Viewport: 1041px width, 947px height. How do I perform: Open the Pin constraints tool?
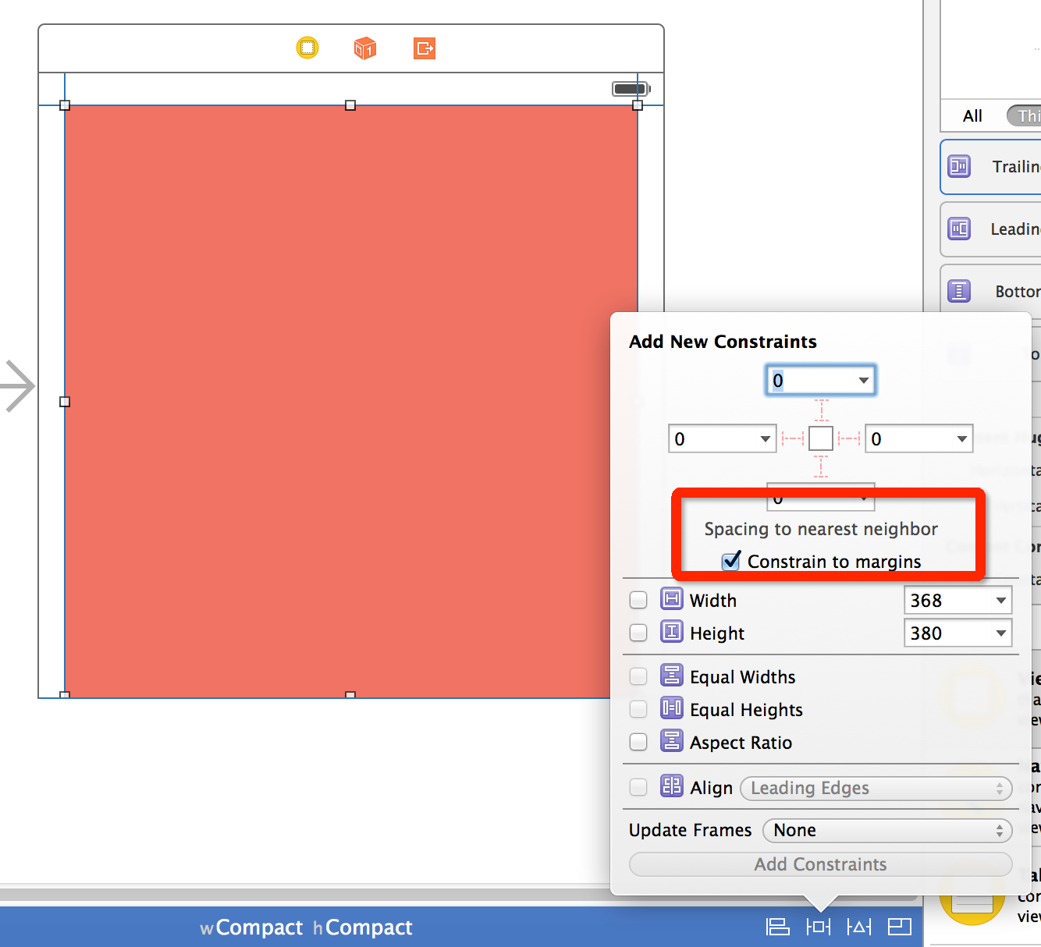click(x=818, y=927)
